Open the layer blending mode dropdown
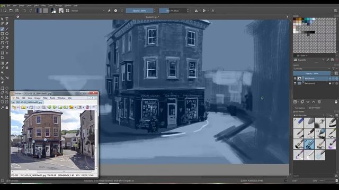This screenshot has width=339, height=190. point(311,69)
